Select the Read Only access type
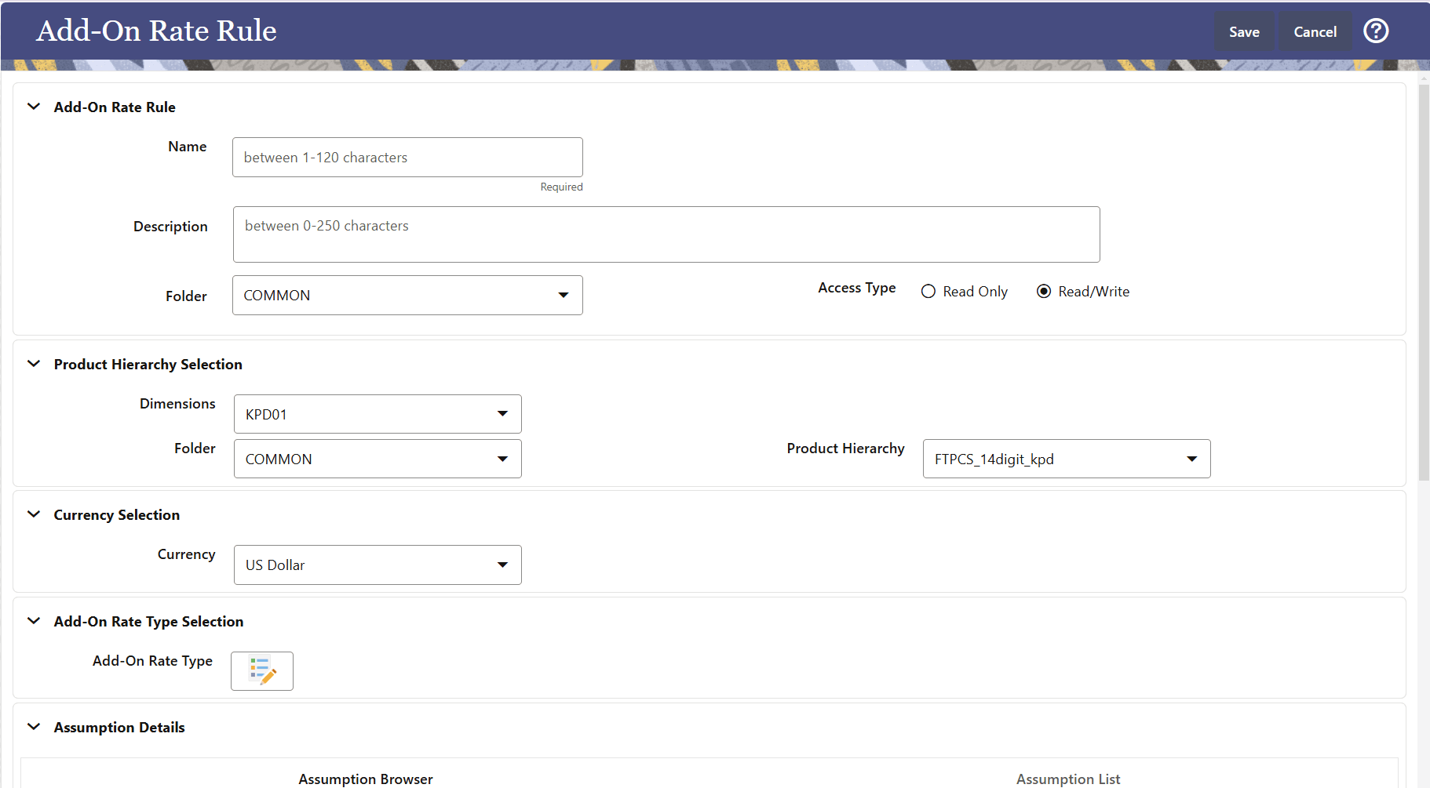Image resolution: width=1430 pixels, height=788 pixels. 928,291
